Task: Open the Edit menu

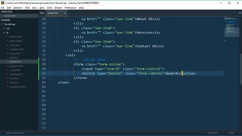Action: tap(9, 8)
